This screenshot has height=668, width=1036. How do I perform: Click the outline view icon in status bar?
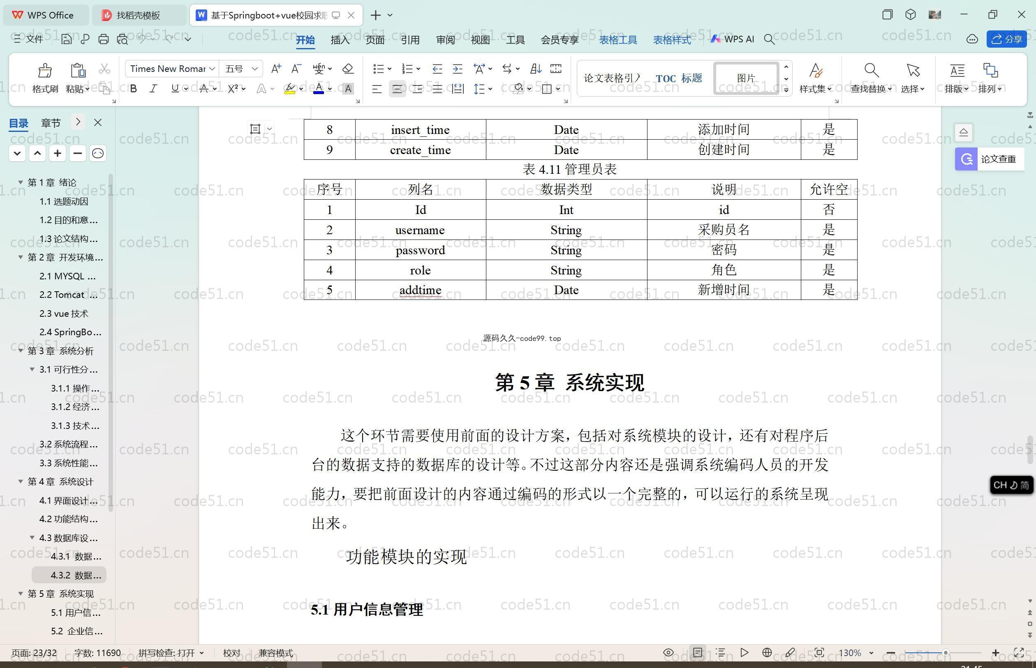(x=720, y=652)
